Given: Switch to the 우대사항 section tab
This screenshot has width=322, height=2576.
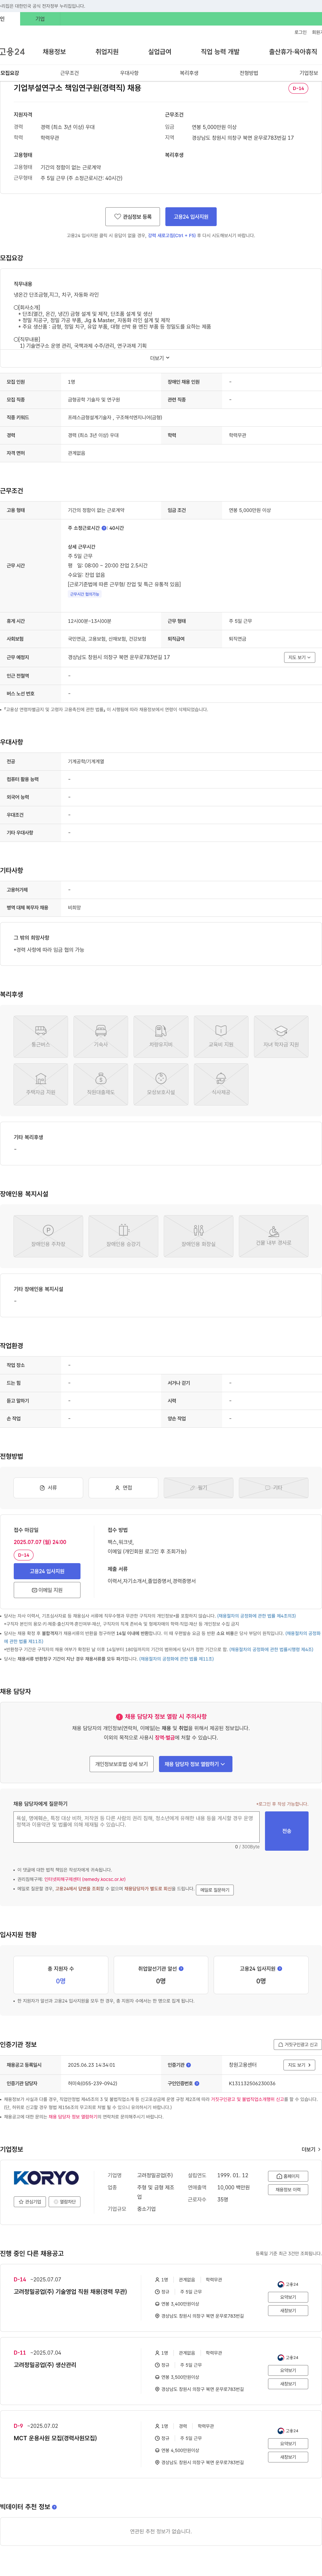Looking at the screenshot, I should tap(129, 73).
